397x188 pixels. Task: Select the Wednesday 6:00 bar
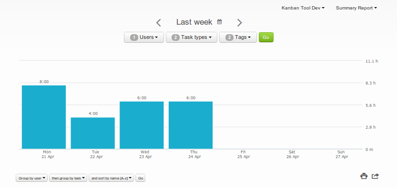[142, 125]
